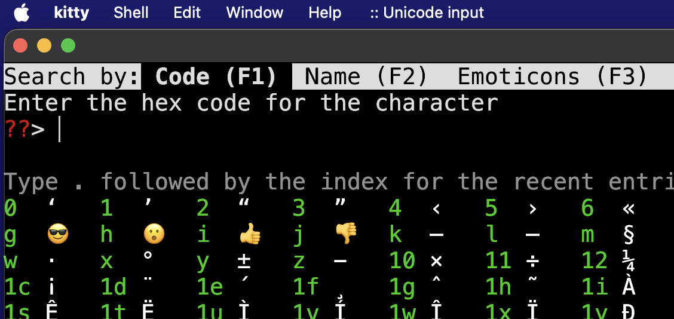
Task: Click the single right angle quote › in entry 5
Action: point(532,209)
